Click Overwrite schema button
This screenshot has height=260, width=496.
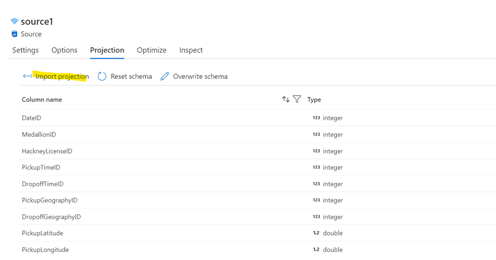pos(194,76)
